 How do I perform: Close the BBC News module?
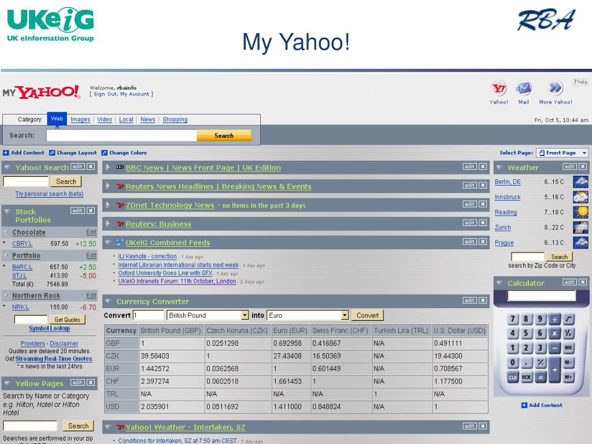[483, 166]
